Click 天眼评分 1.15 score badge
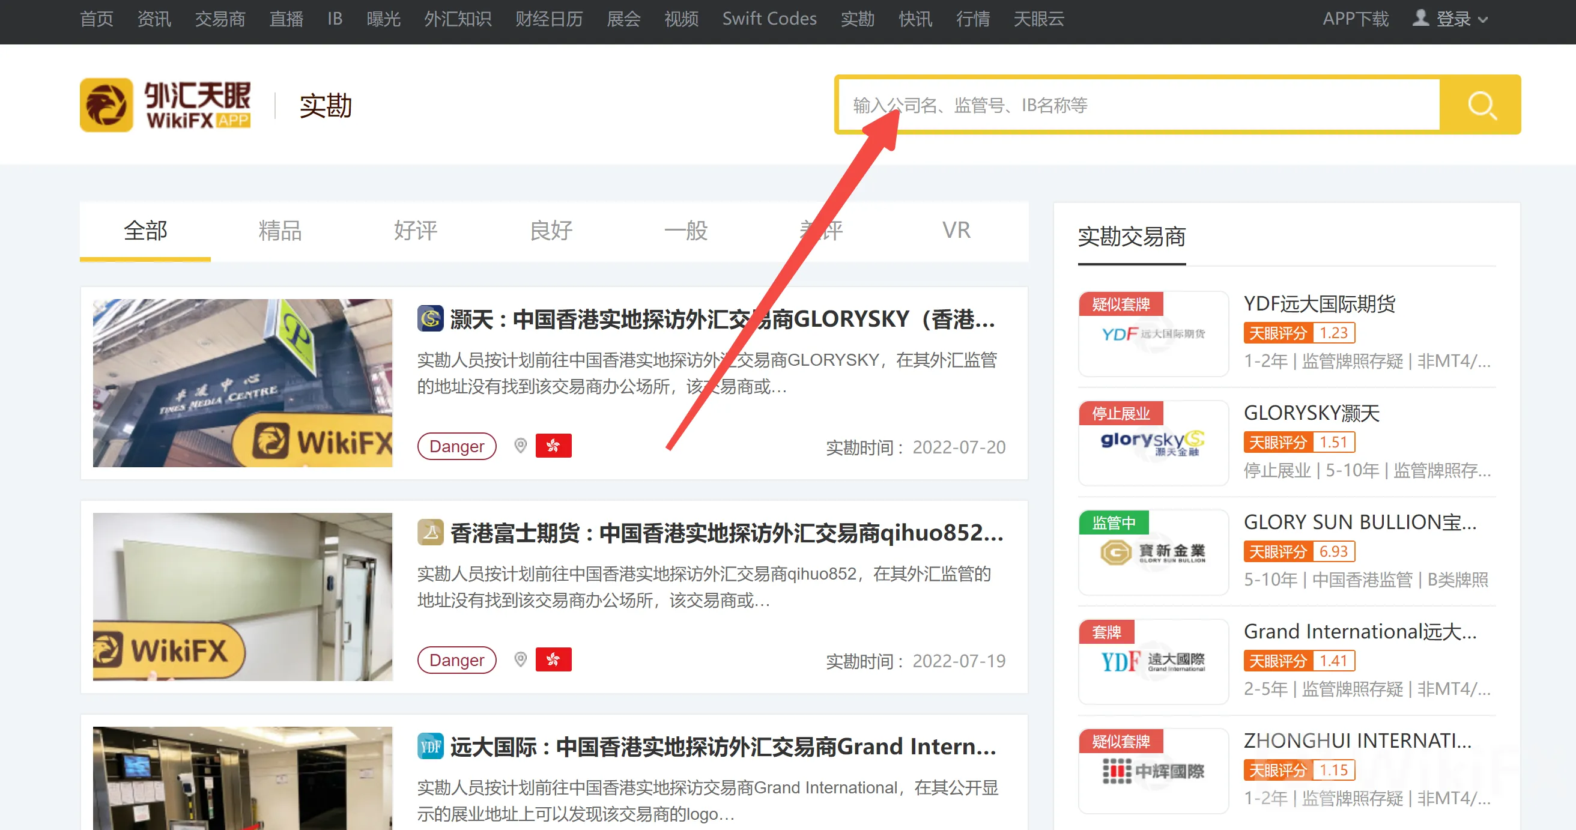Image resolution: width=1576 pixels, height=830 pixels. (1300, 770)
